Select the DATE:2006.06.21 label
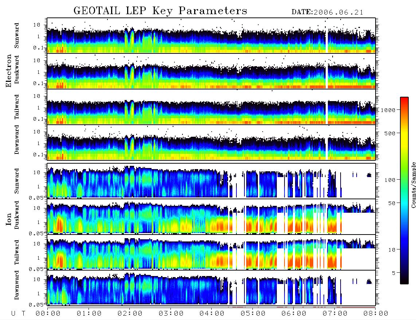This screenshot has width=416, height=320. [327, 12]
